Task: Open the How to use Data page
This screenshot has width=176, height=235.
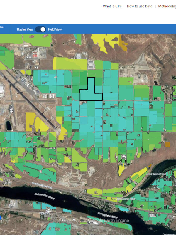Action: (x=139, y=6)
